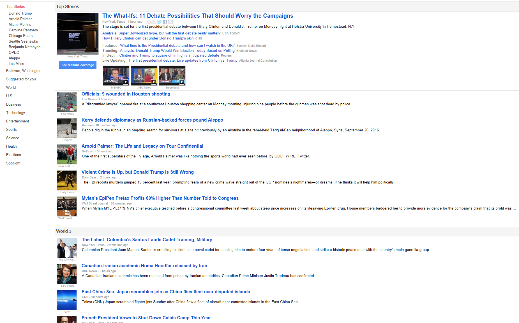Share top story via Facebook icon
Screen dimensions: 519x323
165,22
